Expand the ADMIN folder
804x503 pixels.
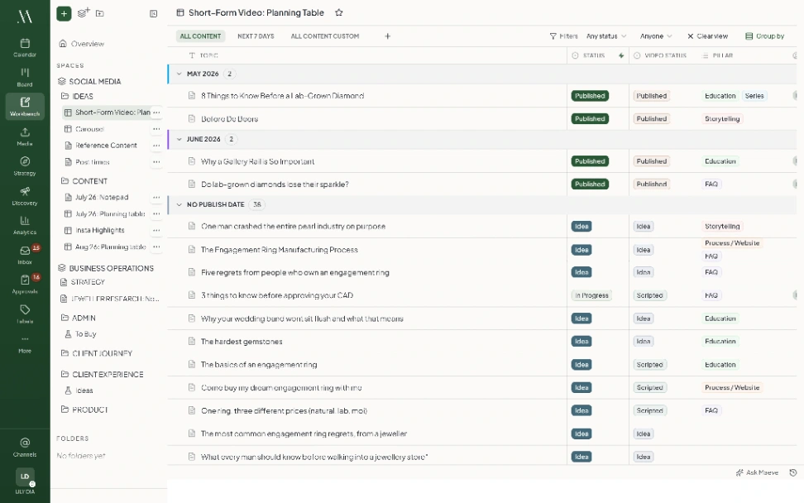click(x=79, y=318)
